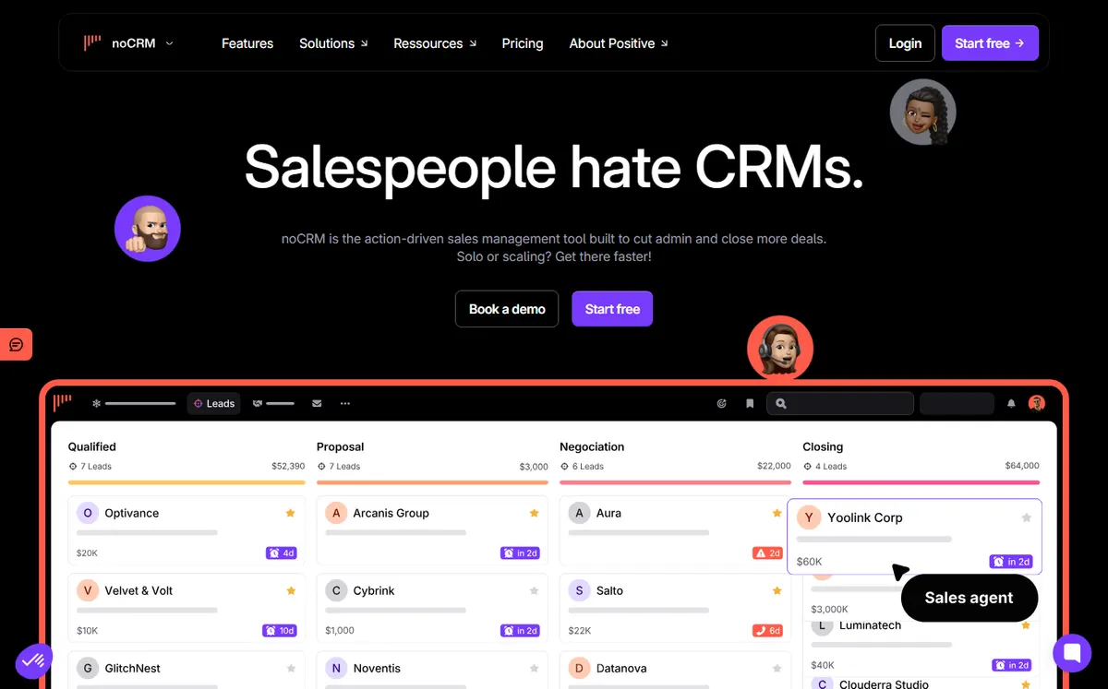Screen dimensions: 1108x689
Task: Click the red 6d phone badge on Salto
Action: pyautogui.click(x=768, y=631)
